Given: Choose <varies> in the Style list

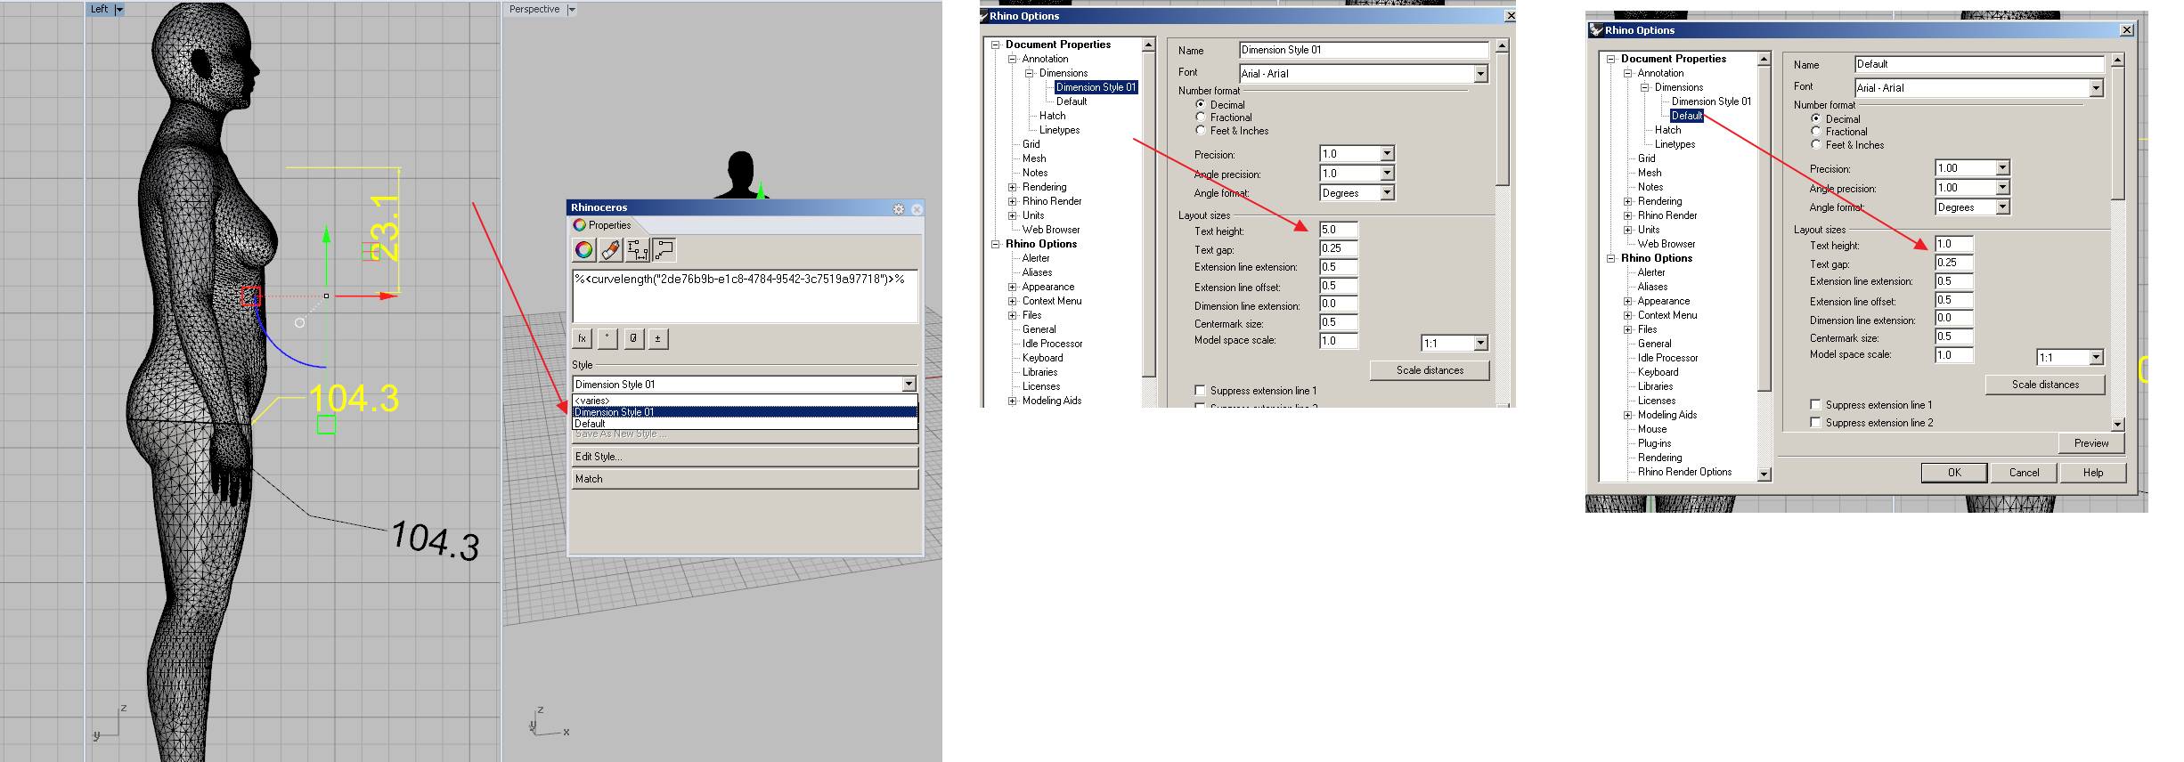Looking at the screenshot, I should pos(745,401).
